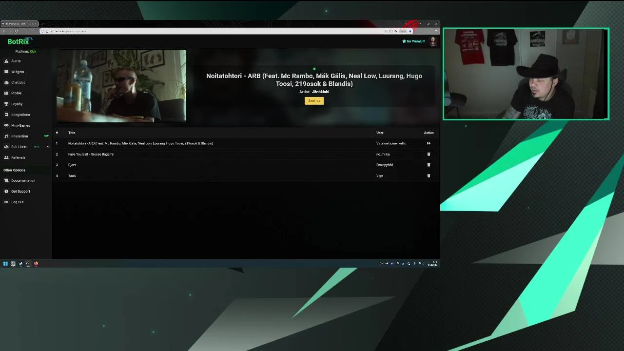Click the yellow Settings button
This screenshot has width=624, height=351.
coord(314,101)
